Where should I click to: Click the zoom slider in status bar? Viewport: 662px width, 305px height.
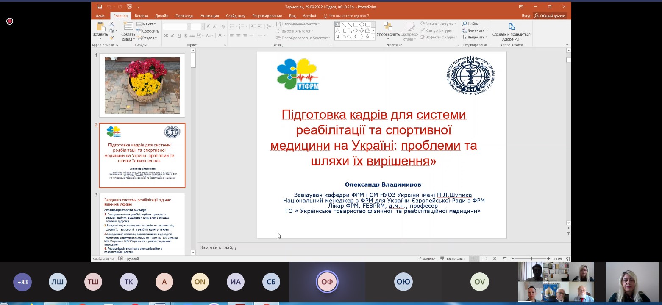click(x=531, y=258)
